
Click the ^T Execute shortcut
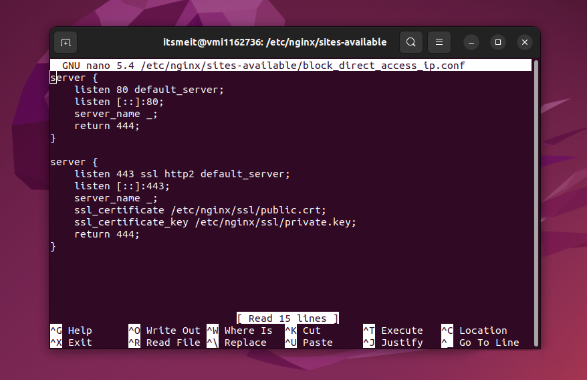point(393,330)
